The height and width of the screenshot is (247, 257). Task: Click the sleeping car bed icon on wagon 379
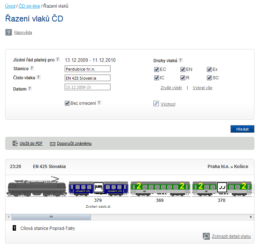98,188
